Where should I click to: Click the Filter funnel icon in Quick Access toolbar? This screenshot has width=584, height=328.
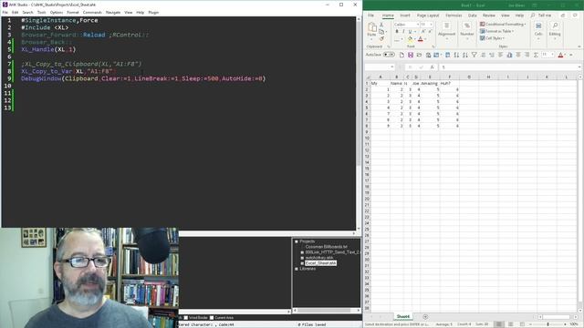point(474,55)
